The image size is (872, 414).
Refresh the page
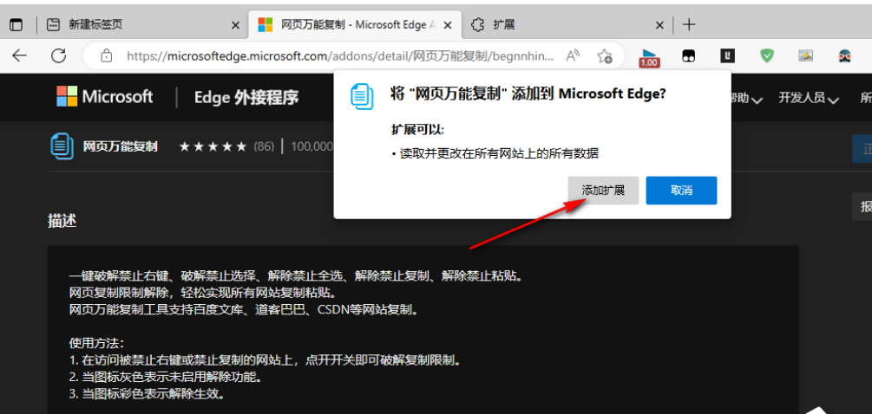pos(58,55)
